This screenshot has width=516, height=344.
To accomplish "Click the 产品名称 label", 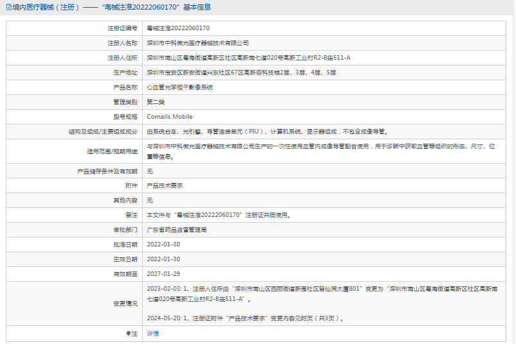I will click(x=125, y=87).
